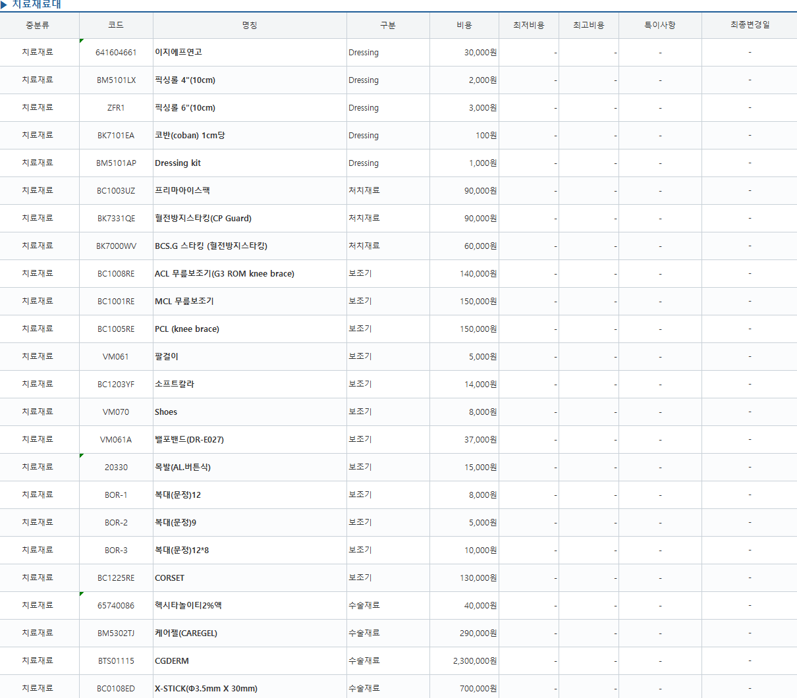The image size is (797, 698).
Task: Click the item name 복대(문정)9
Action: pyautogui.click(x=175, y=522)
